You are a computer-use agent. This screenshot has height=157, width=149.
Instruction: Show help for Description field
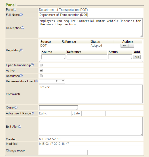click(x=23, y=28)
